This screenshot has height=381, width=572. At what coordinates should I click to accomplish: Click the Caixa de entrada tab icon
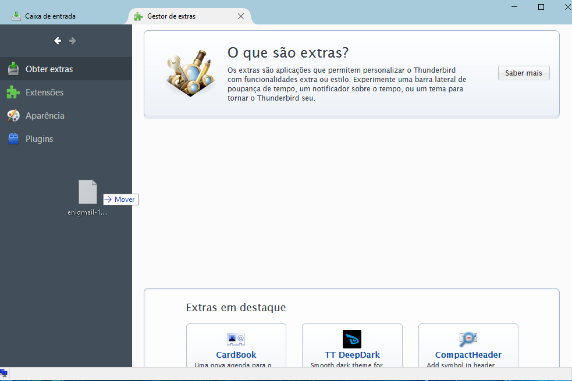(x=16, y=16)
